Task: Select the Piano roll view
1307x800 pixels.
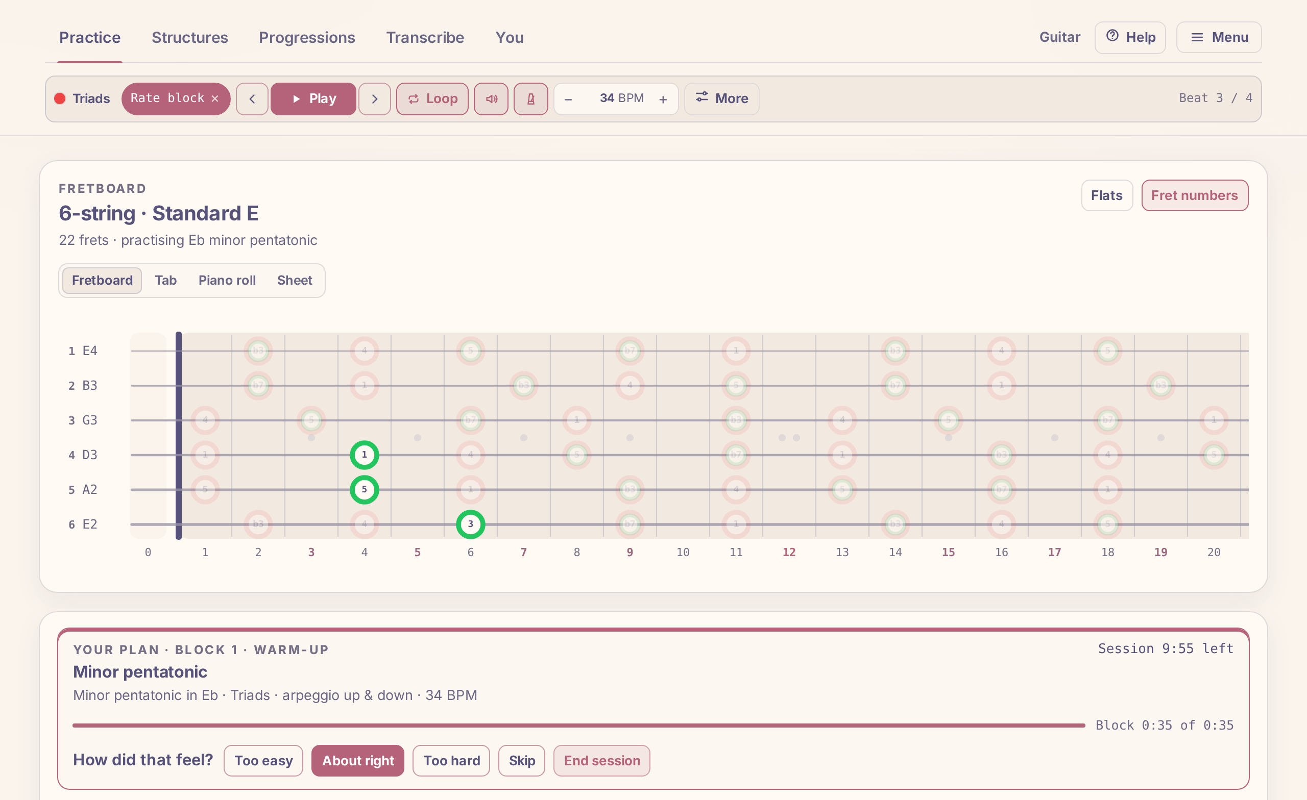Action: point(227,281)
